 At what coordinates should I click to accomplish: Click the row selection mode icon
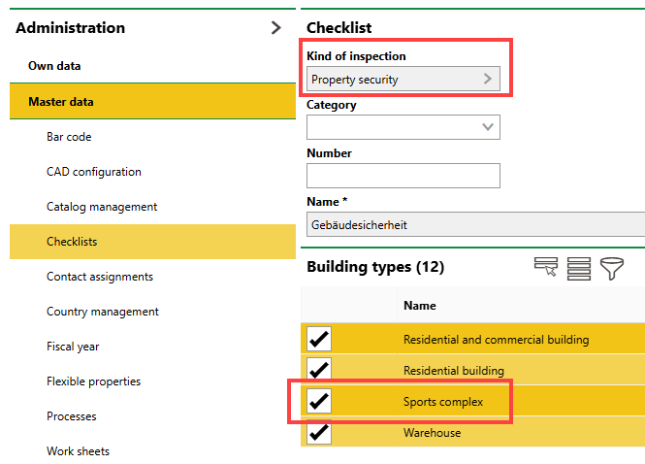click(x=547, y=268)
